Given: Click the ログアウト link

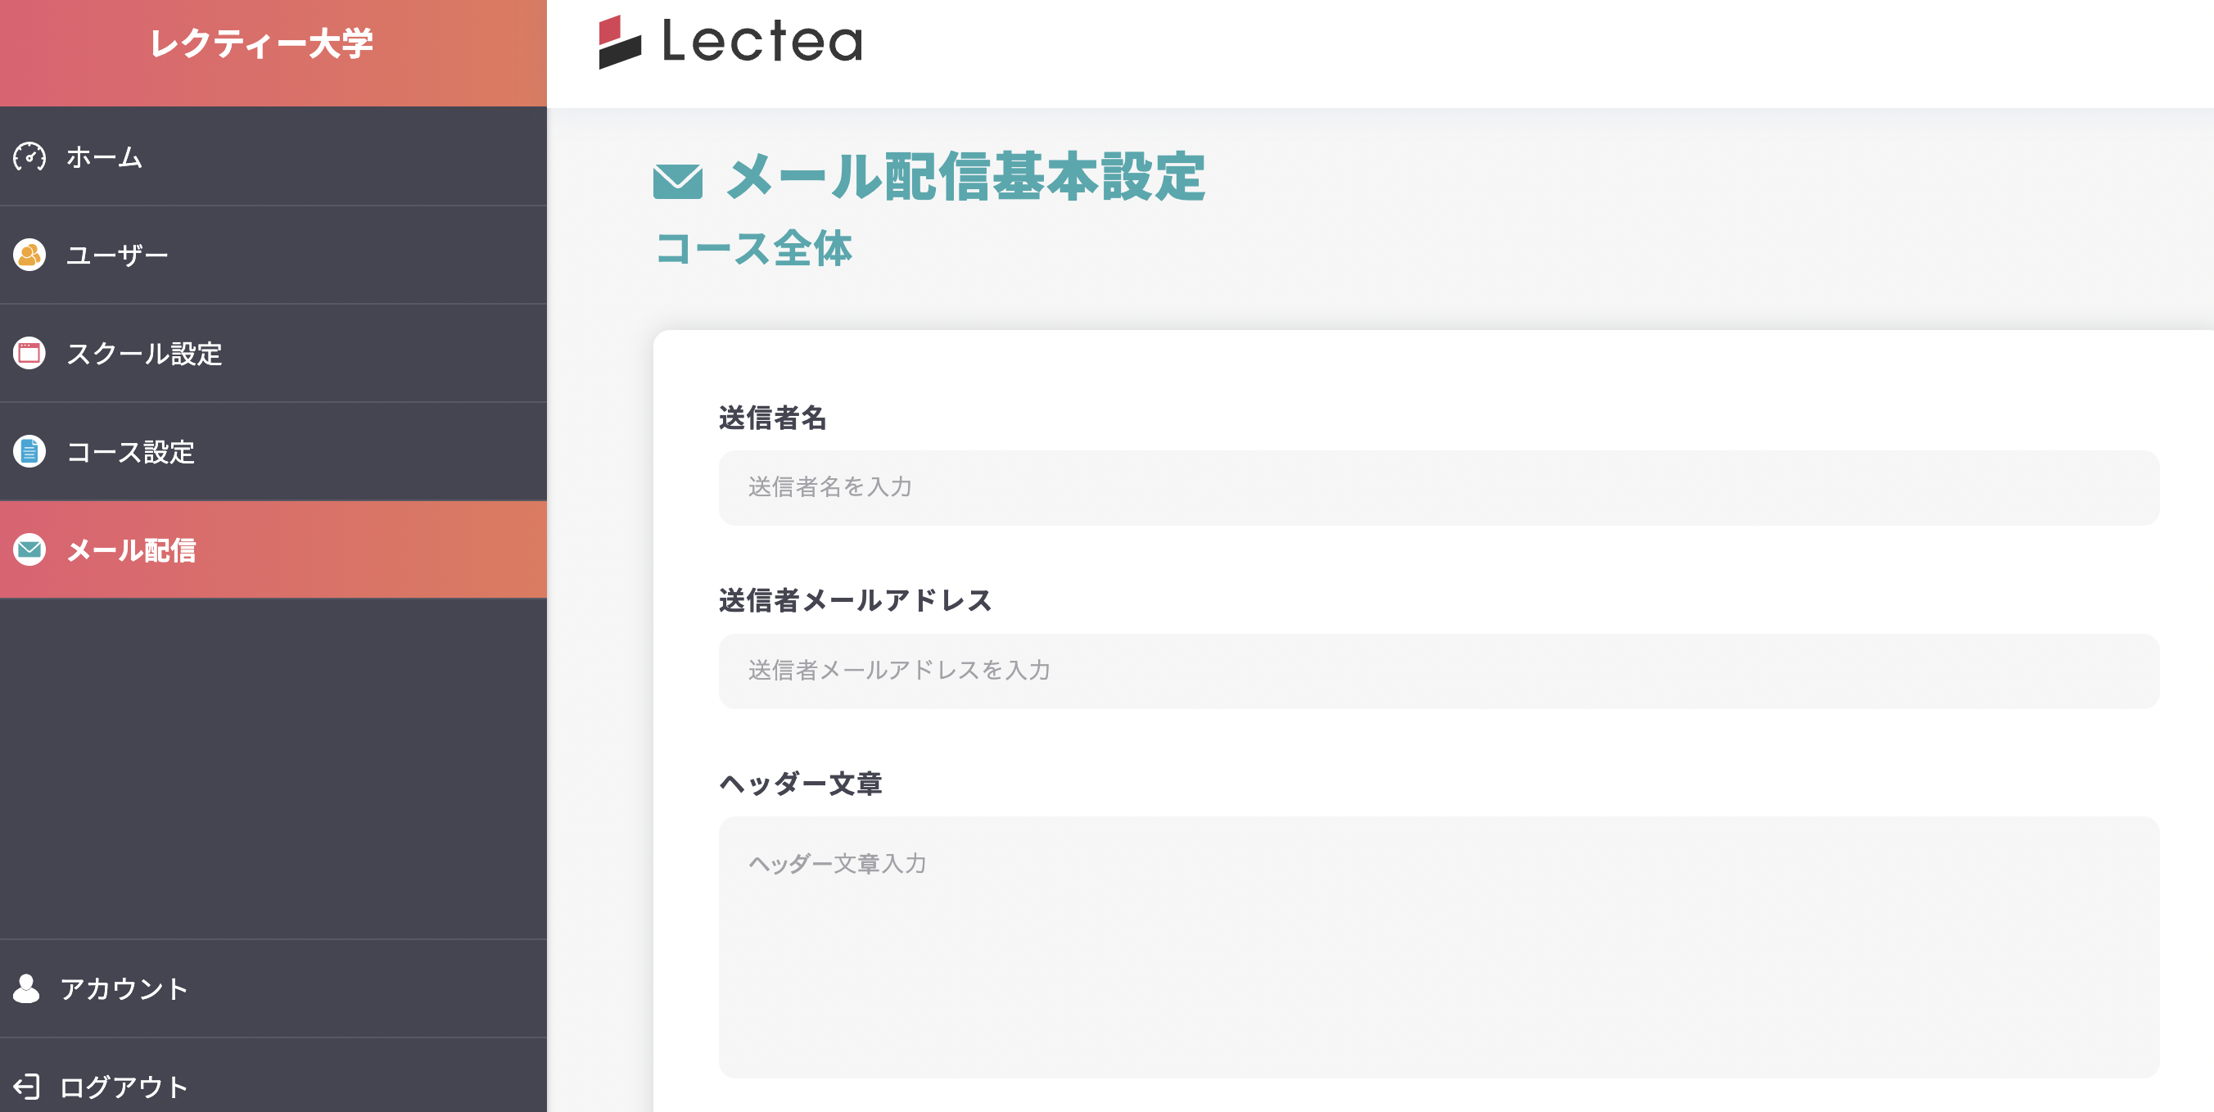Looking at the screenshot, I should click(x=124, y=1087).
